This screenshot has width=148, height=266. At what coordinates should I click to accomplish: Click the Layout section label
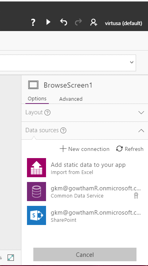pyautogui.click(x=34, y=112)
